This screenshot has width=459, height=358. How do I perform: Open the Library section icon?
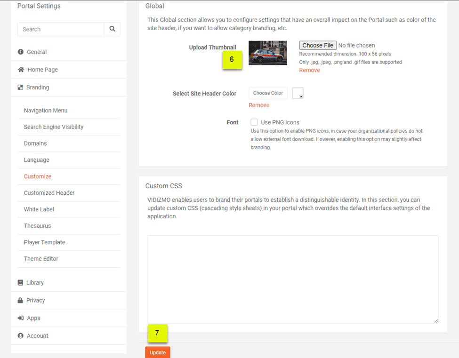pyautogui.click(x=20, y=282)
